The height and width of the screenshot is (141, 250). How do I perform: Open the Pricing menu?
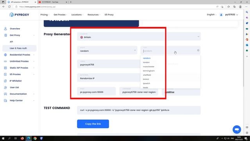pos(45,15)
